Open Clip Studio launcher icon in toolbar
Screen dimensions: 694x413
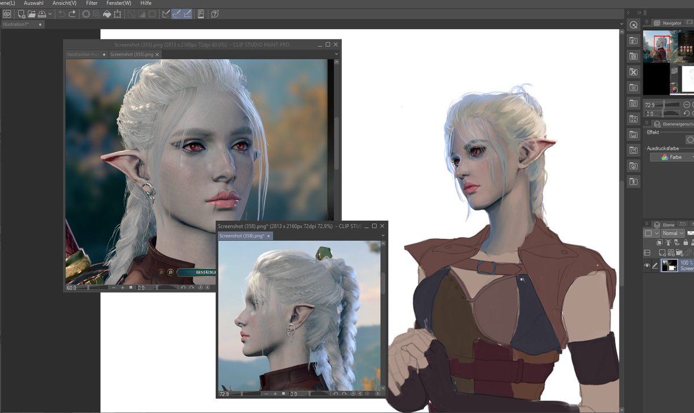tap(6, 14)
